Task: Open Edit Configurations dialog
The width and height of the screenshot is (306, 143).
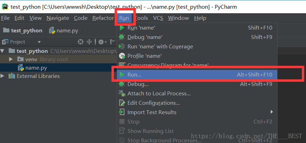Action: click(197, 103)
